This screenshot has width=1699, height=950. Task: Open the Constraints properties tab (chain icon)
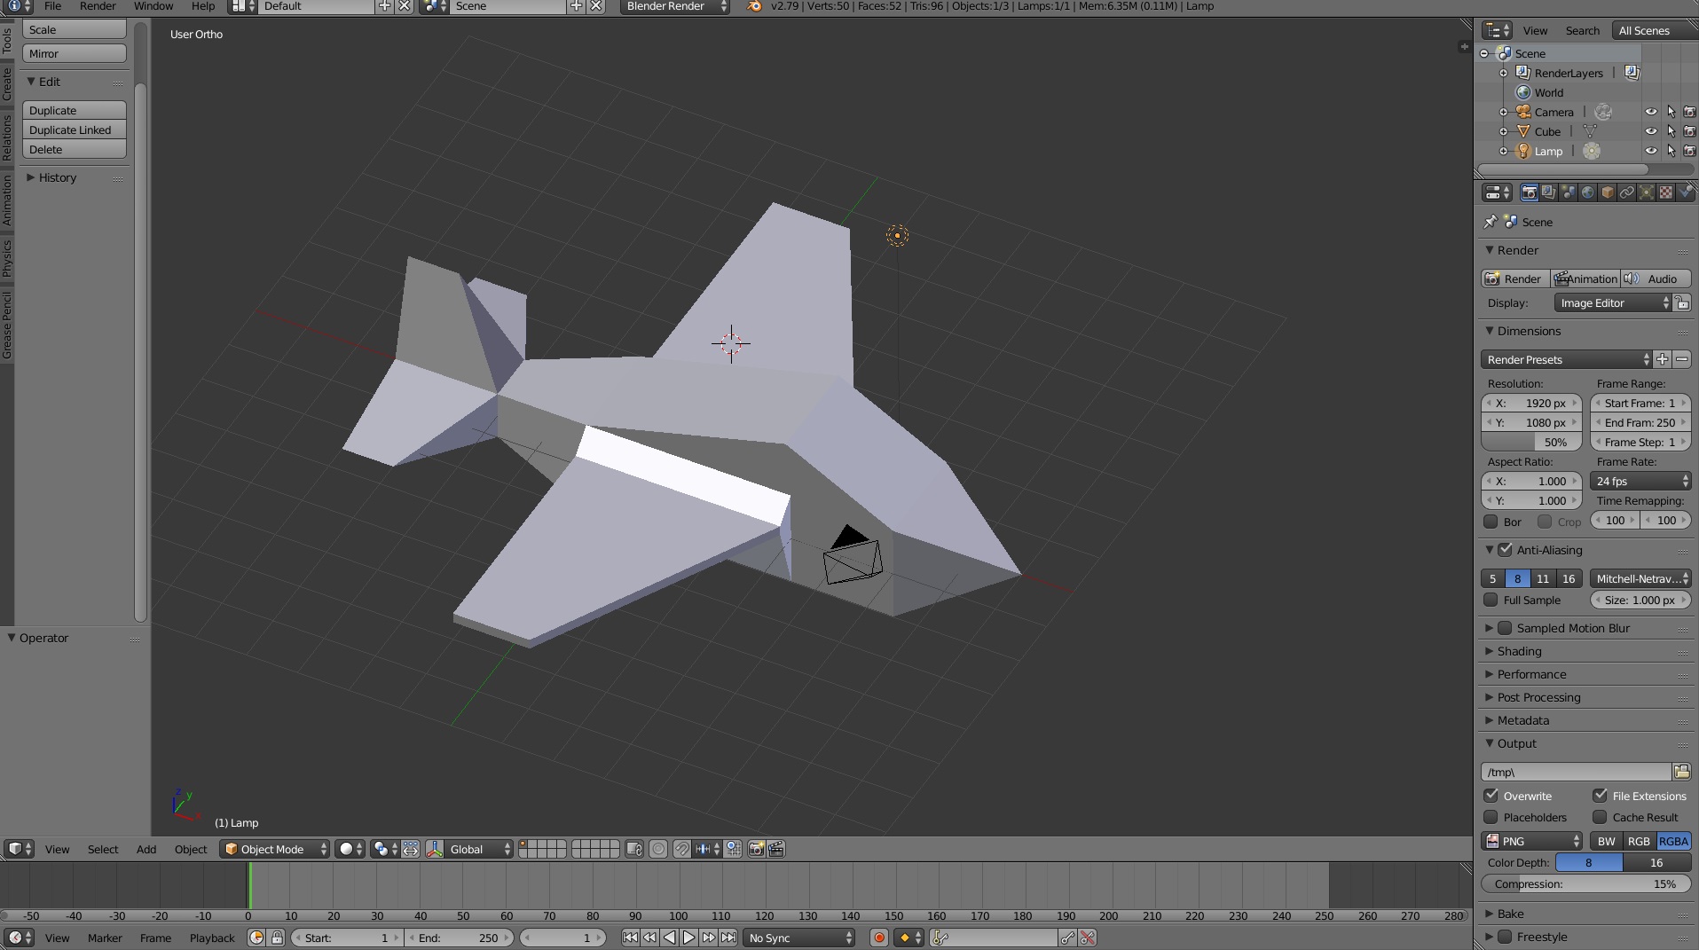click(1626, 192)
